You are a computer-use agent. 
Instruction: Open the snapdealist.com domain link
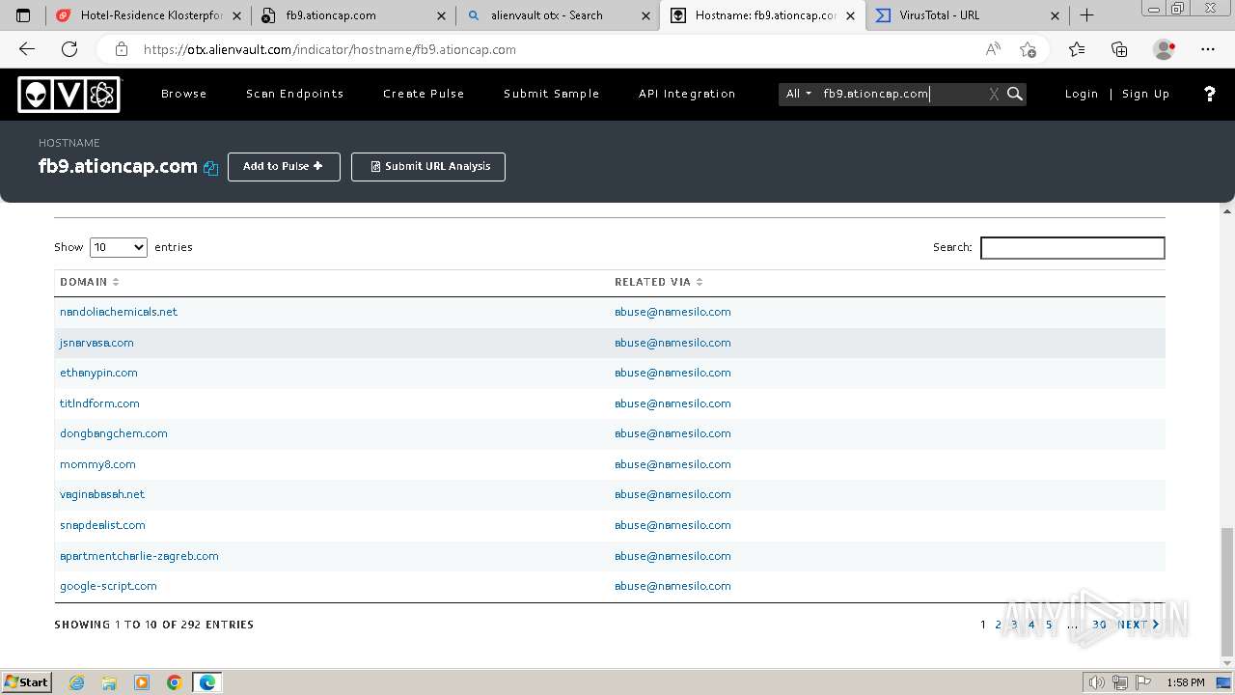click(102, 525)
